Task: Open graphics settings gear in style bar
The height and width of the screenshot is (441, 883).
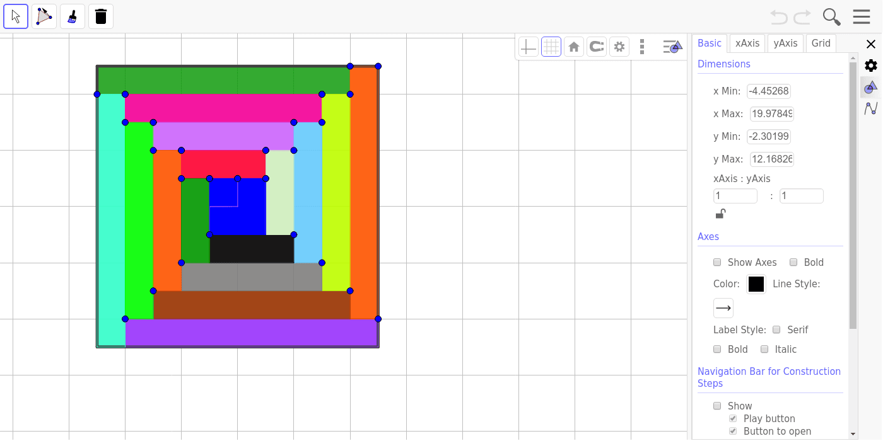Action: (619, 47)
